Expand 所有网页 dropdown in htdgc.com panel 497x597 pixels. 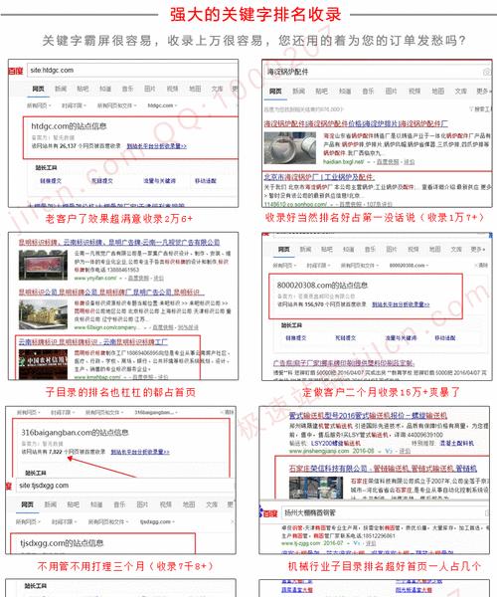pyautogui.click(x=39, y=105)
